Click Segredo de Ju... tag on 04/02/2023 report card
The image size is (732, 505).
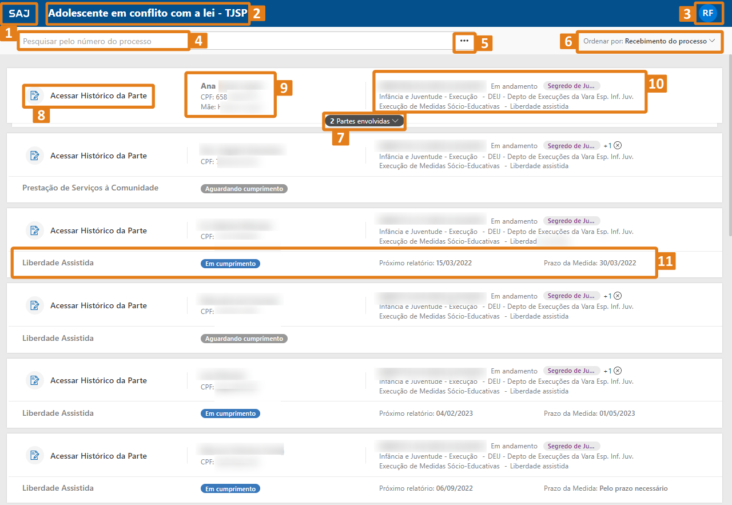[x=571, y=371]
